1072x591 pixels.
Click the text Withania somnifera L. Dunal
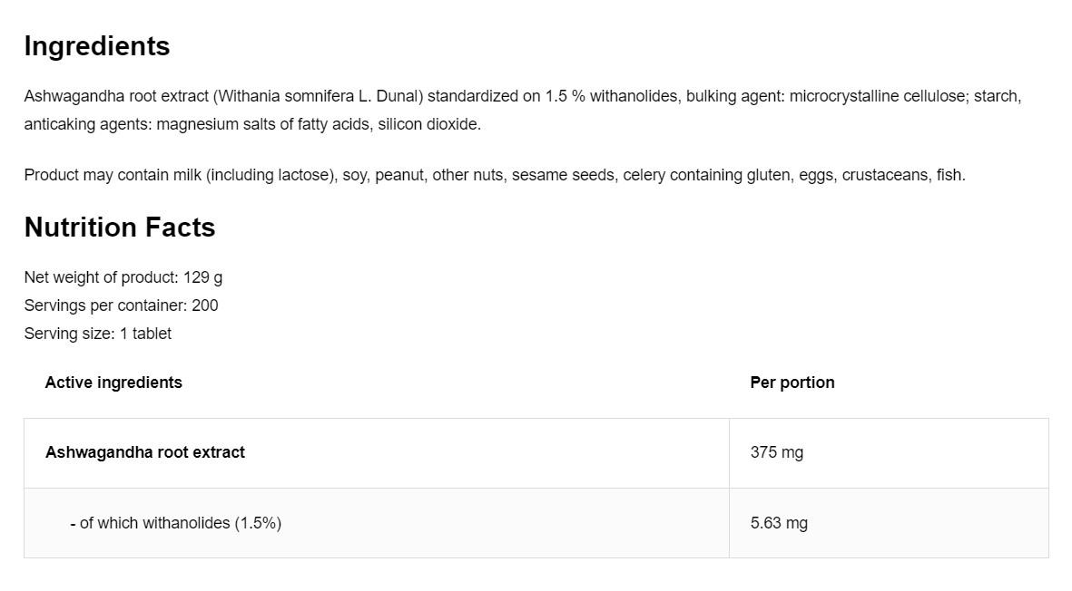tap(319, 96)
